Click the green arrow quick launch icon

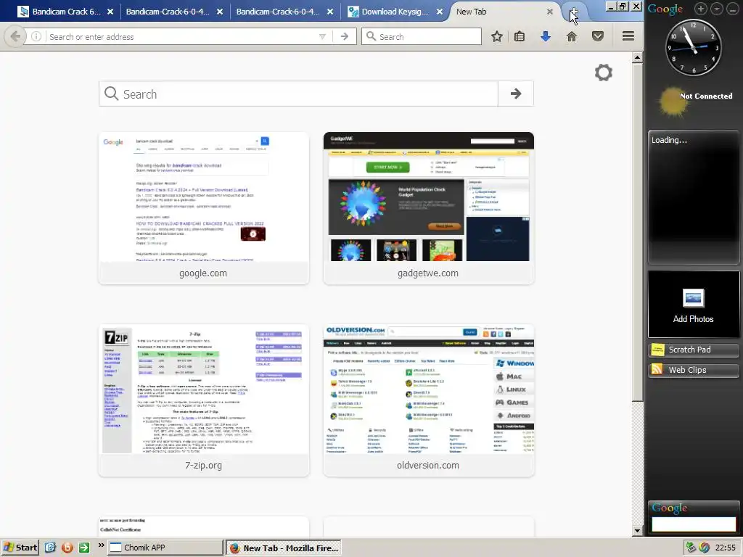(x=84, y=548)
